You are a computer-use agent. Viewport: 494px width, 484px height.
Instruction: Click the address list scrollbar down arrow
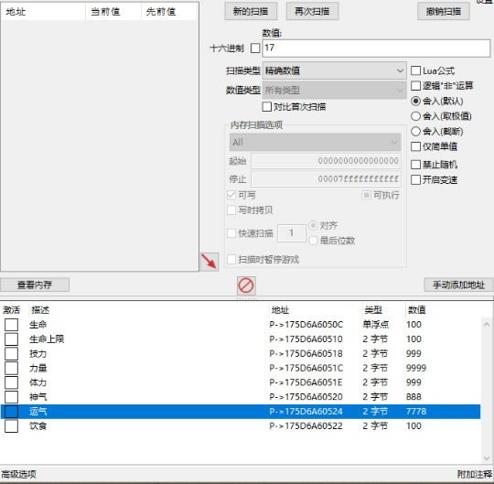[x=487, y=457]
